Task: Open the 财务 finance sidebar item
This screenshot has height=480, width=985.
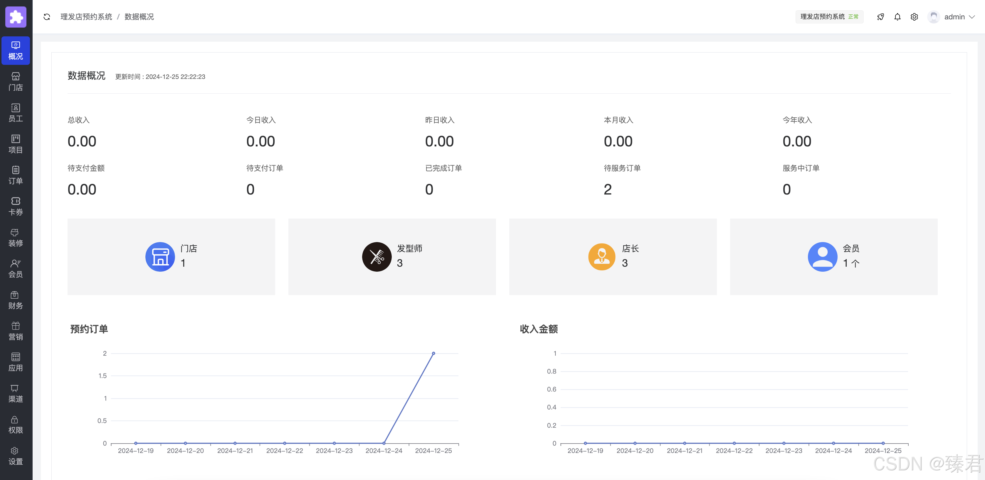Action: coord(16,300)
